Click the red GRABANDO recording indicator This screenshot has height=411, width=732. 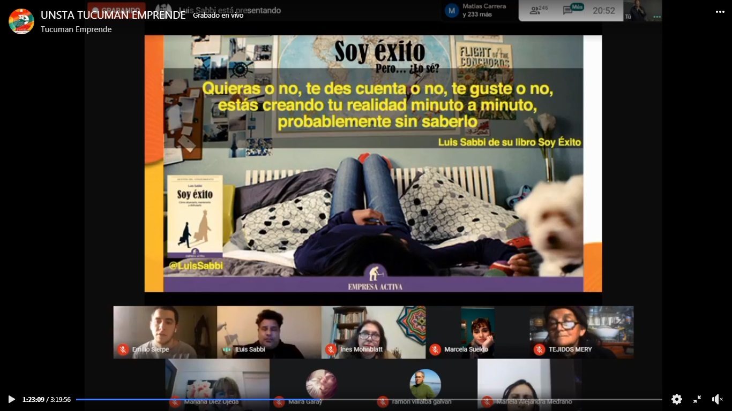tap(116, 10)
